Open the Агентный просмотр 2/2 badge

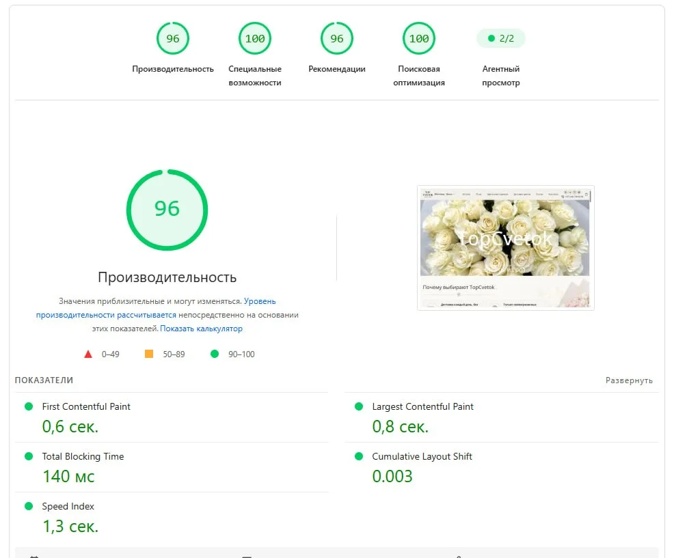(501, 38)
